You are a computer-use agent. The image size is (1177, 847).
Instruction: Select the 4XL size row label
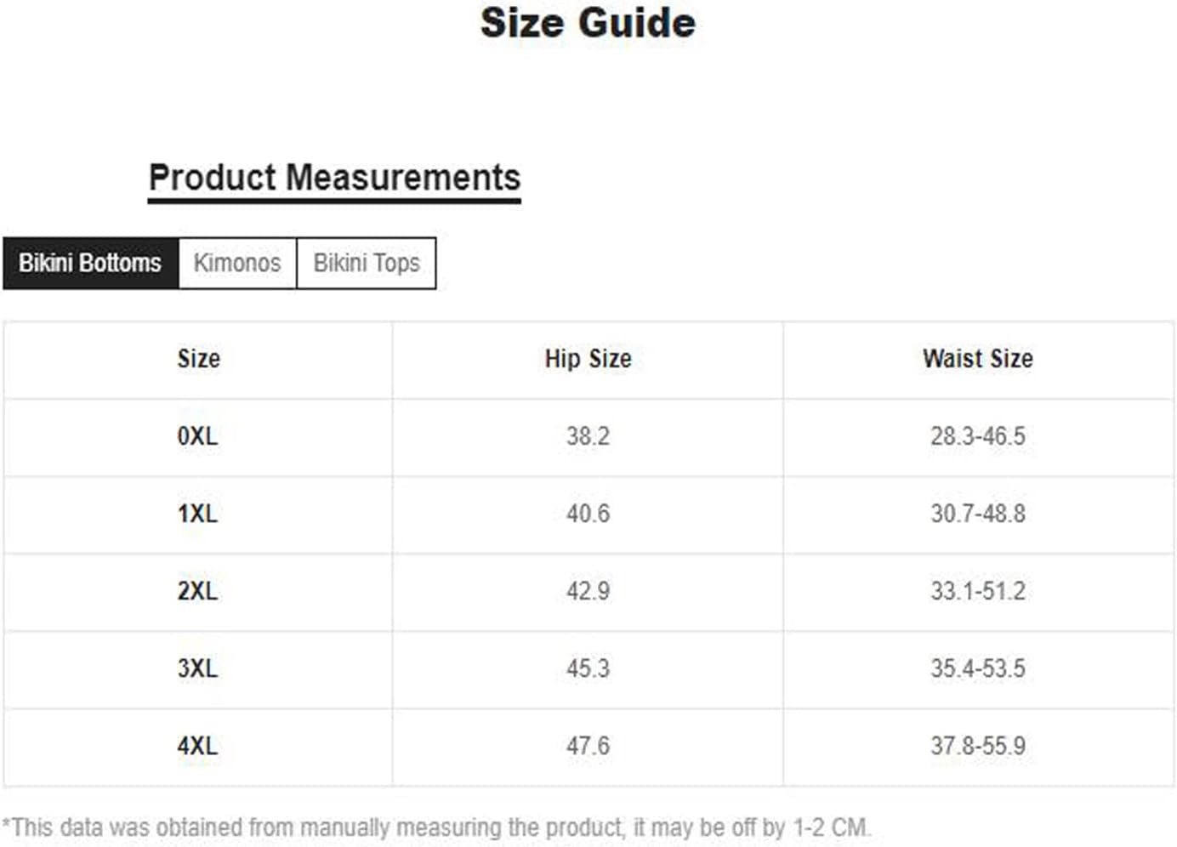(197, 746)
